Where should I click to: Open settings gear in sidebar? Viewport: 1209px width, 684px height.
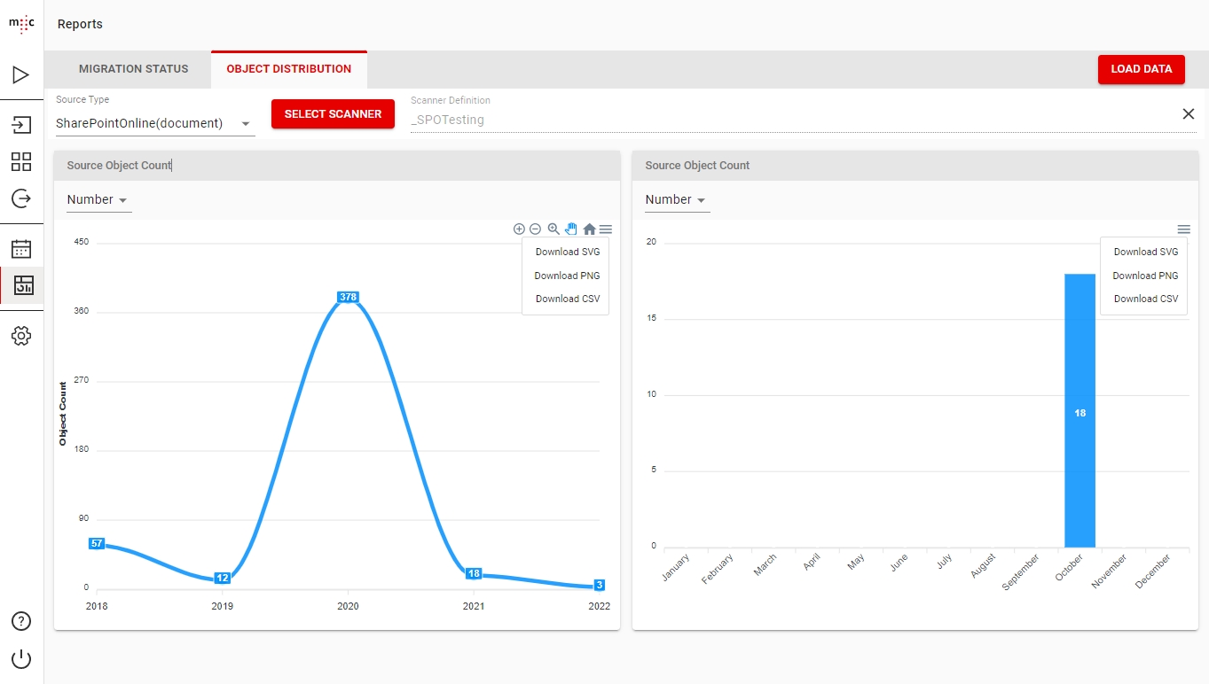tap(21, 336)
